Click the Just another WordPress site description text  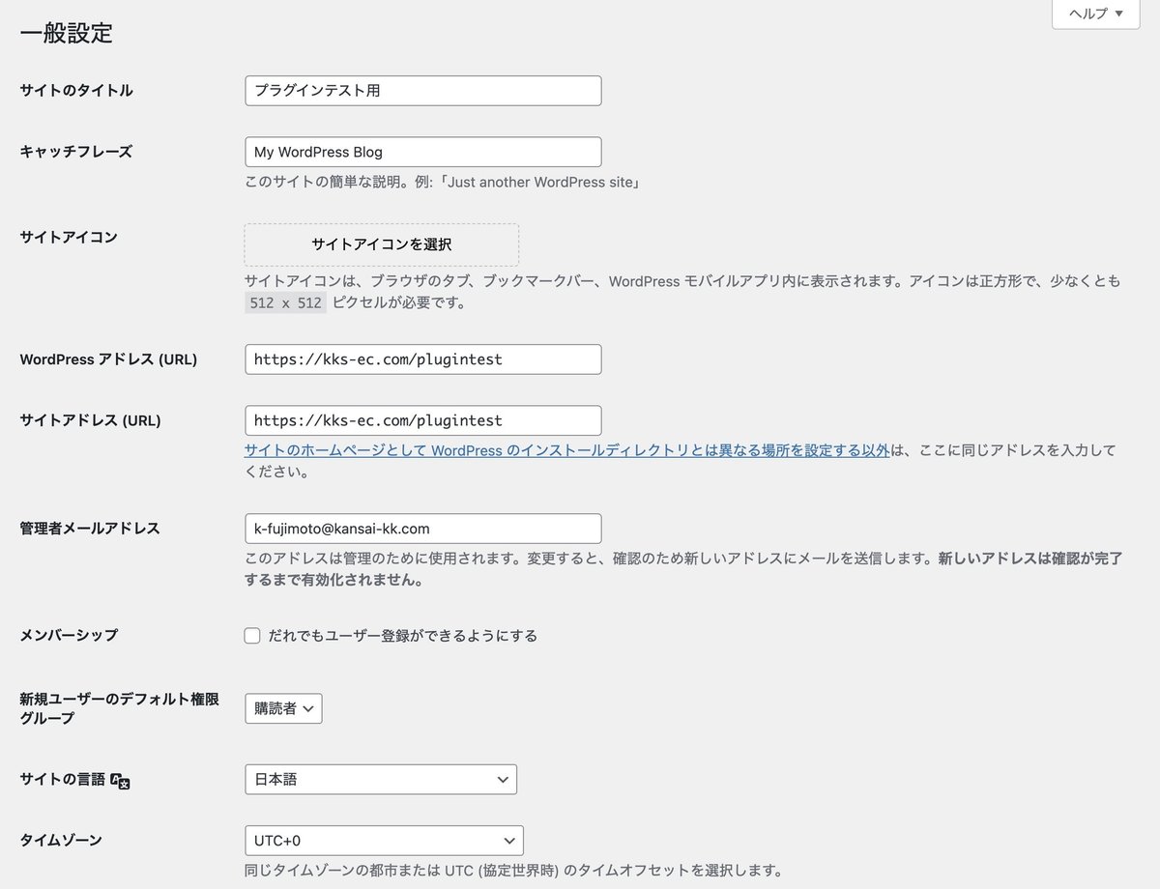pyautogui.click(x=443, y=182)
